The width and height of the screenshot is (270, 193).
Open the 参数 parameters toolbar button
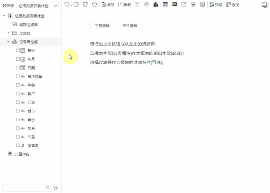tap(124, 5)
